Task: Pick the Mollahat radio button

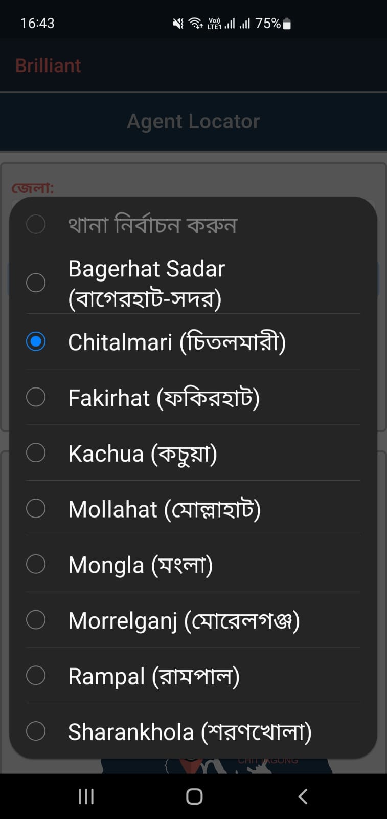Action: click(x=36, y=508)
